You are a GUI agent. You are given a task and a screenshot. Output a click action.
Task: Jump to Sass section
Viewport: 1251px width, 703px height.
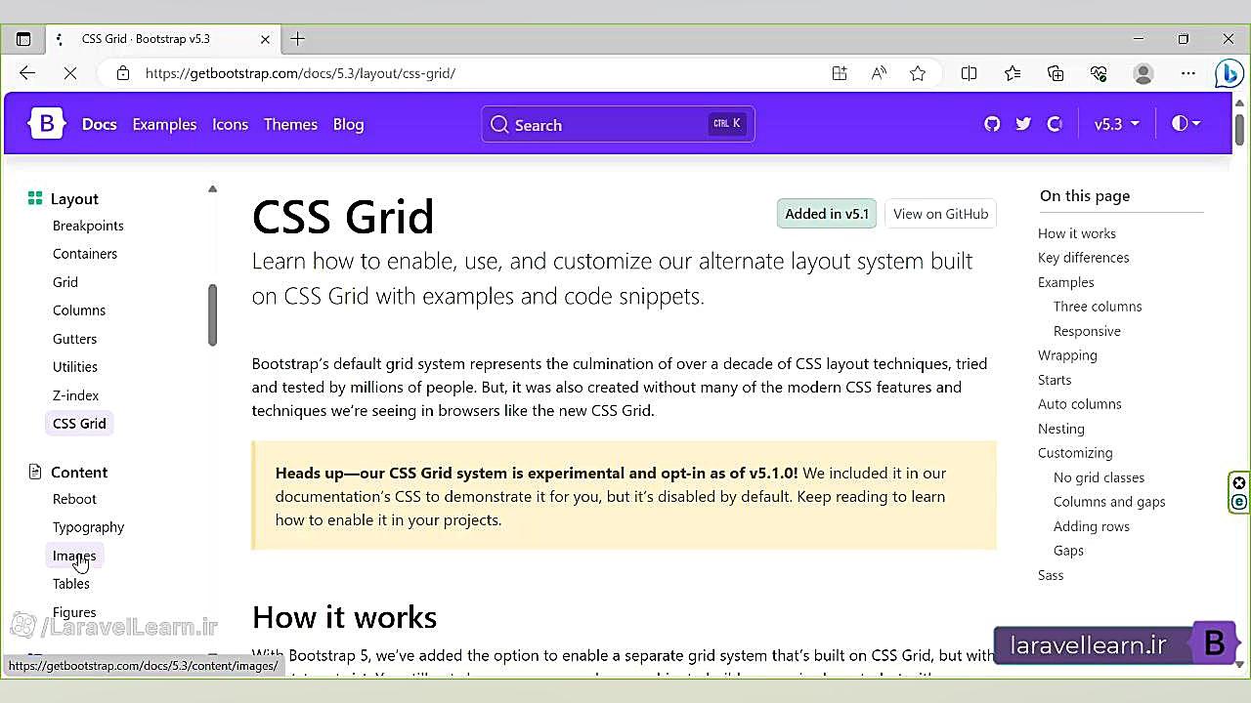[1051, 575]
